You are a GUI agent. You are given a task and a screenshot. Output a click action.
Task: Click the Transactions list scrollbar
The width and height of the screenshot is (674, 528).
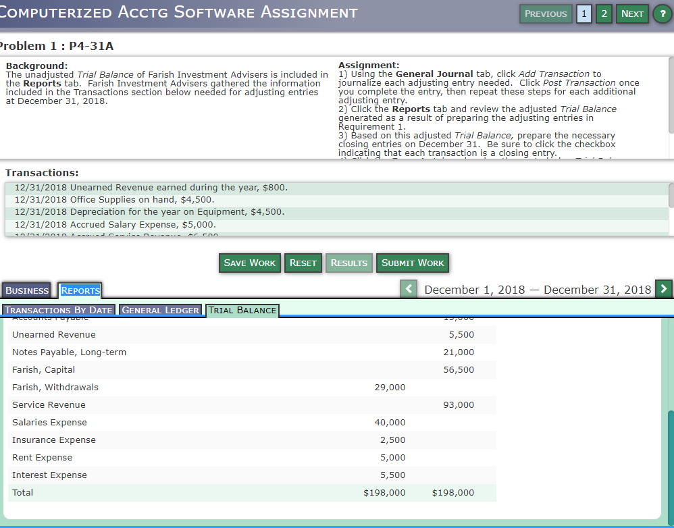[669, 196]
